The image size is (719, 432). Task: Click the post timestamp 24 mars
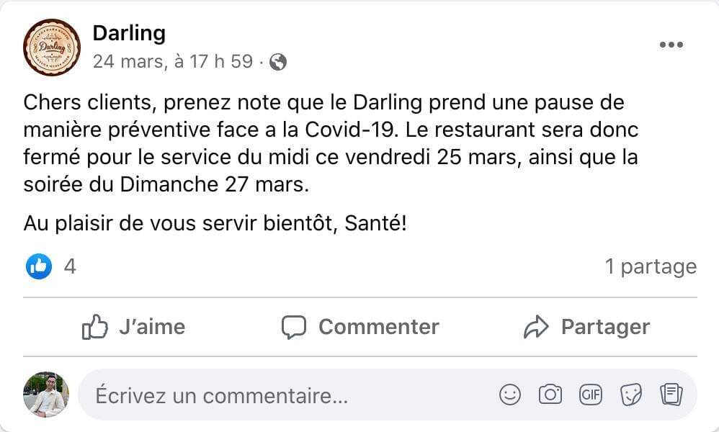pos(172,62)
